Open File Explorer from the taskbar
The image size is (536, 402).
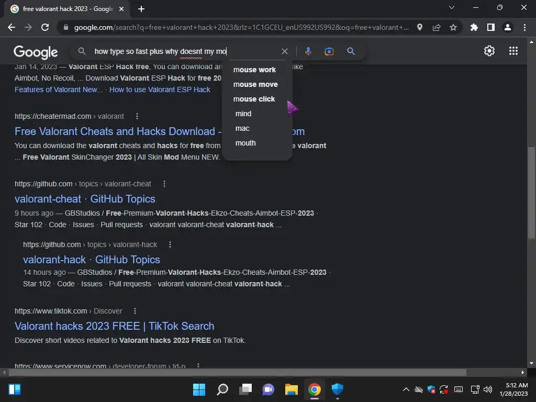291,389
